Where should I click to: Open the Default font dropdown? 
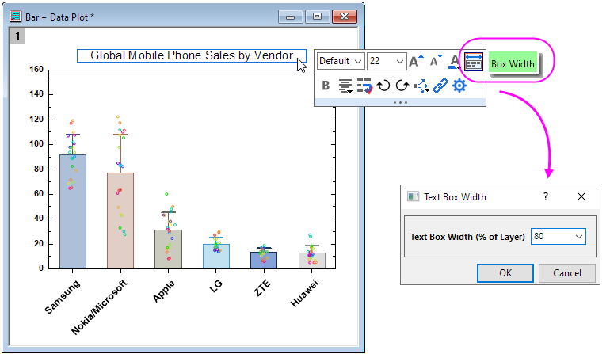tap(341, 62)
